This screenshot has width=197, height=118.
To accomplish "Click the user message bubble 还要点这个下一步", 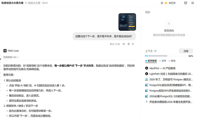I will click(104, 36).
